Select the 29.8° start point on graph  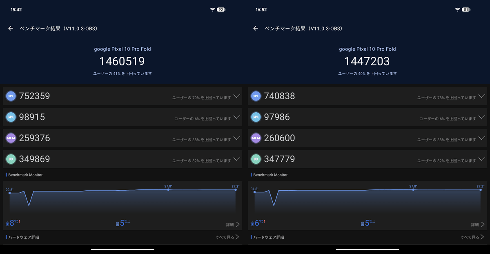tap(9, 193)
